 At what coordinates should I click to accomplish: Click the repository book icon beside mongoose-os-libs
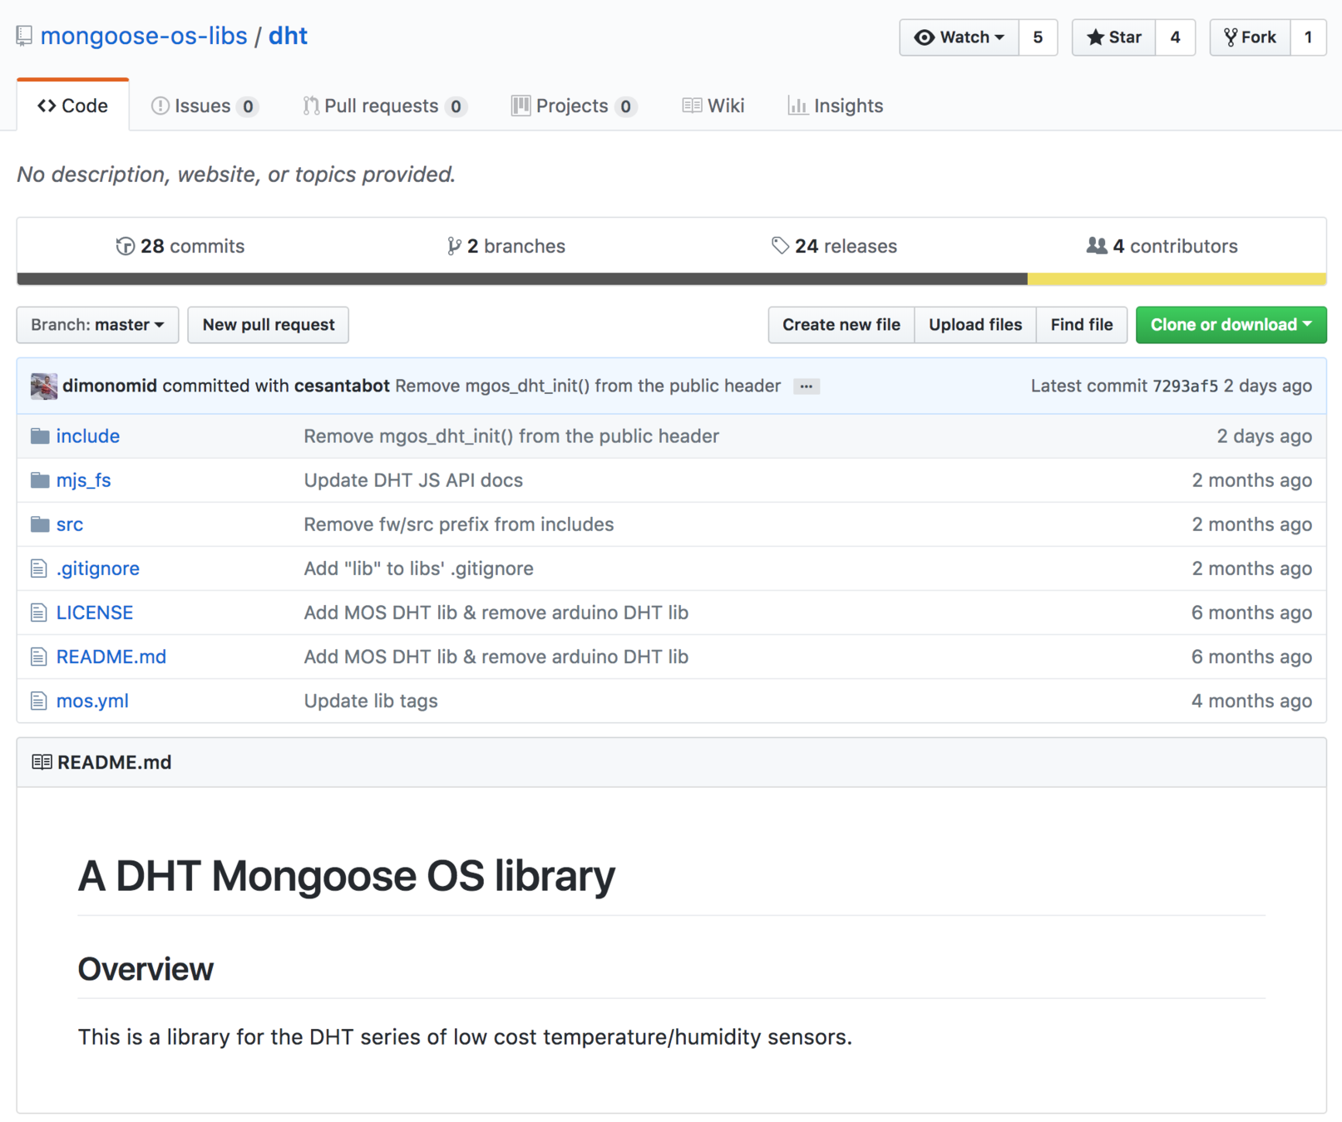point(24,37)
